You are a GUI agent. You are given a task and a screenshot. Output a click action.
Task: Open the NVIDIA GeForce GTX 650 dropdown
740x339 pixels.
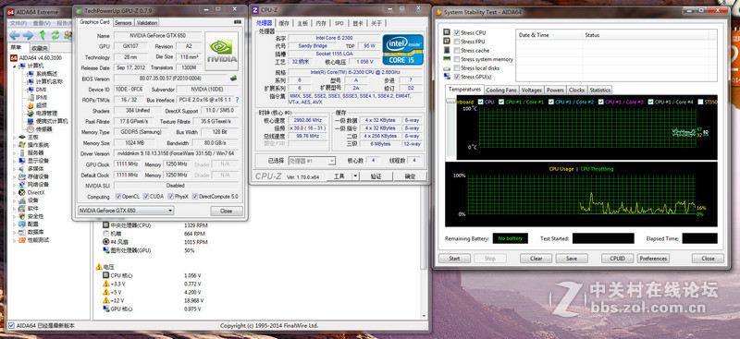click(126, 211)
